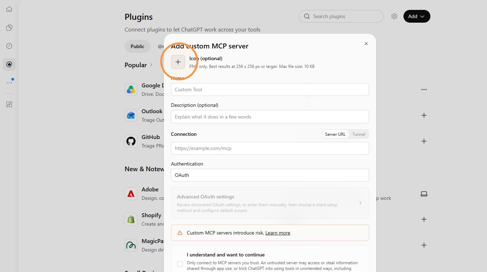Open the clock history sidebar icon
This screenshot has width=487, height=272.
(x=9, y=46)
